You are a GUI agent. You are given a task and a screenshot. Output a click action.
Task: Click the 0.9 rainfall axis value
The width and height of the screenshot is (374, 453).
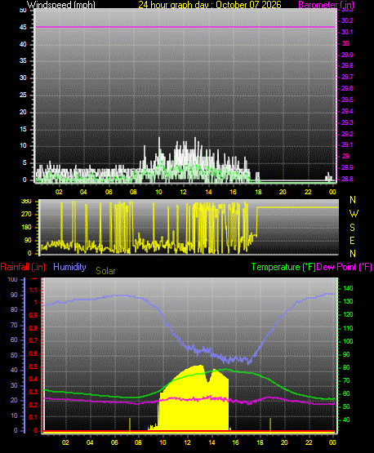(x=33, y=315)
